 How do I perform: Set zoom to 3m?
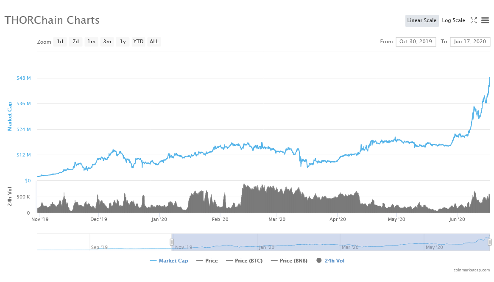point(107,42)
